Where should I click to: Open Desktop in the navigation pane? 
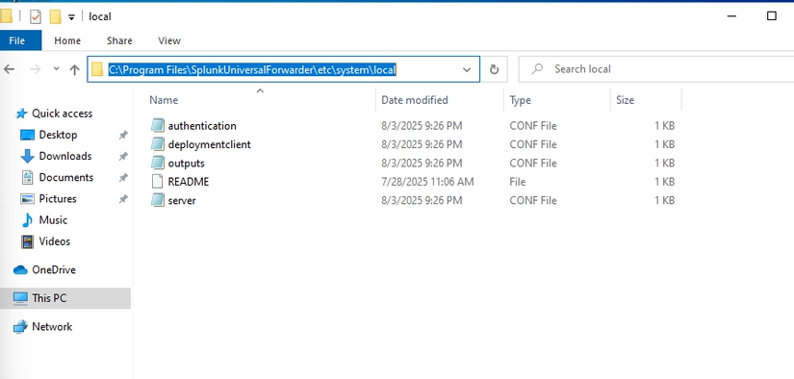point(58,135)
